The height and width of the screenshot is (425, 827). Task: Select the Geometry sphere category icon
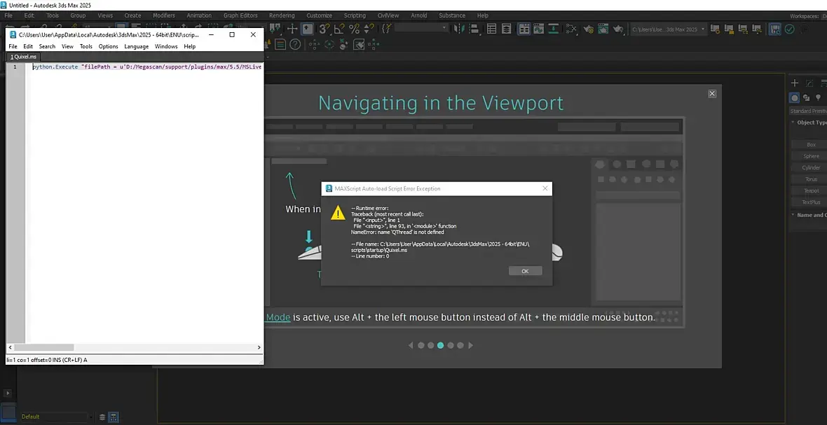794,97
